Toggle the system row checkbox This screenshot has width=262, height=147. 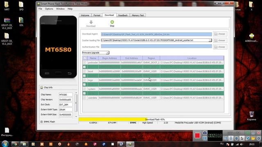pos(84,89)
